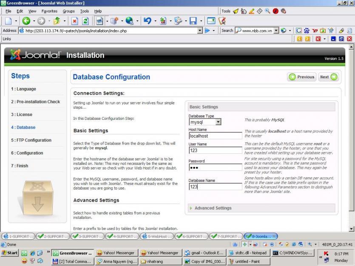This screenshot has width=355, height=266.
Task: Expand the Advanced Settings section
Action: pos(213,208)
